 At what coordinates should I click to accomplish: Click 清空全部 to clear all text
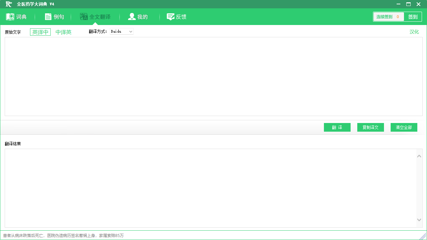click(404, 127)
